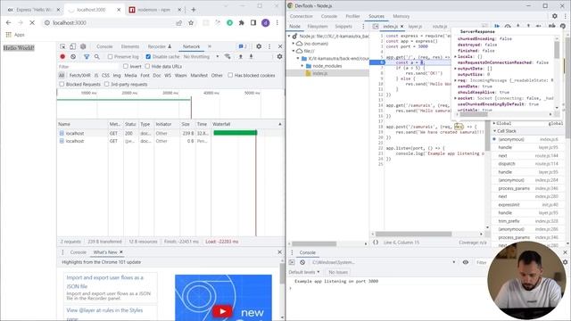Open the layer.js source tab
This screenshot has width=571, height=321.
click(415, 26)
